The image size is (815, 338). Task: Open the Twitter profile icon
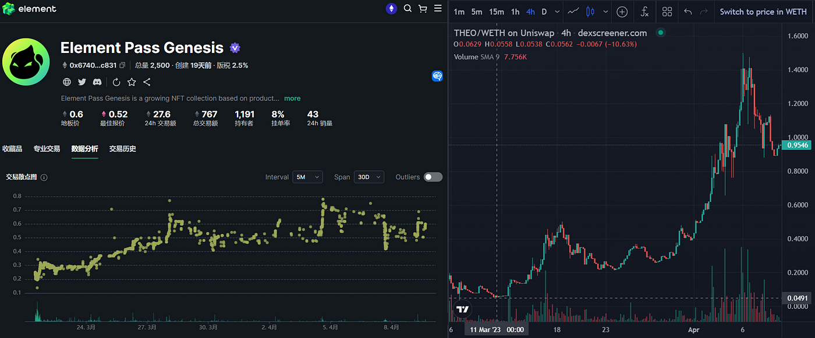(82, 82)
